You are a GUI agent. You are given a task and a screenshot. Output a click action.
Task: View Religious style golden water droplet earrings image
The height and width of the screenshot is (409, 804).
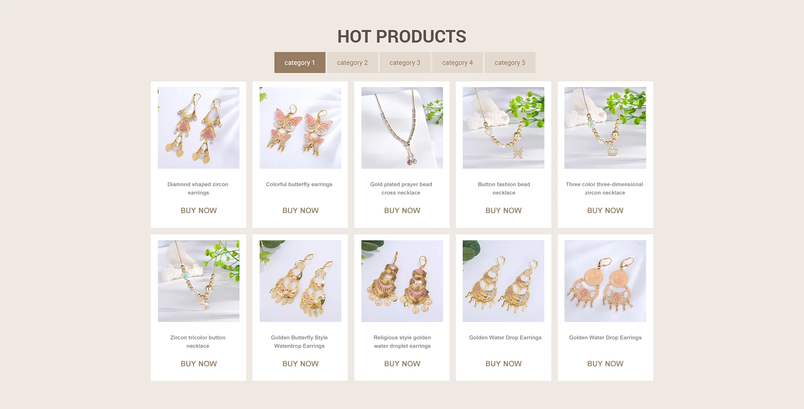402,281
